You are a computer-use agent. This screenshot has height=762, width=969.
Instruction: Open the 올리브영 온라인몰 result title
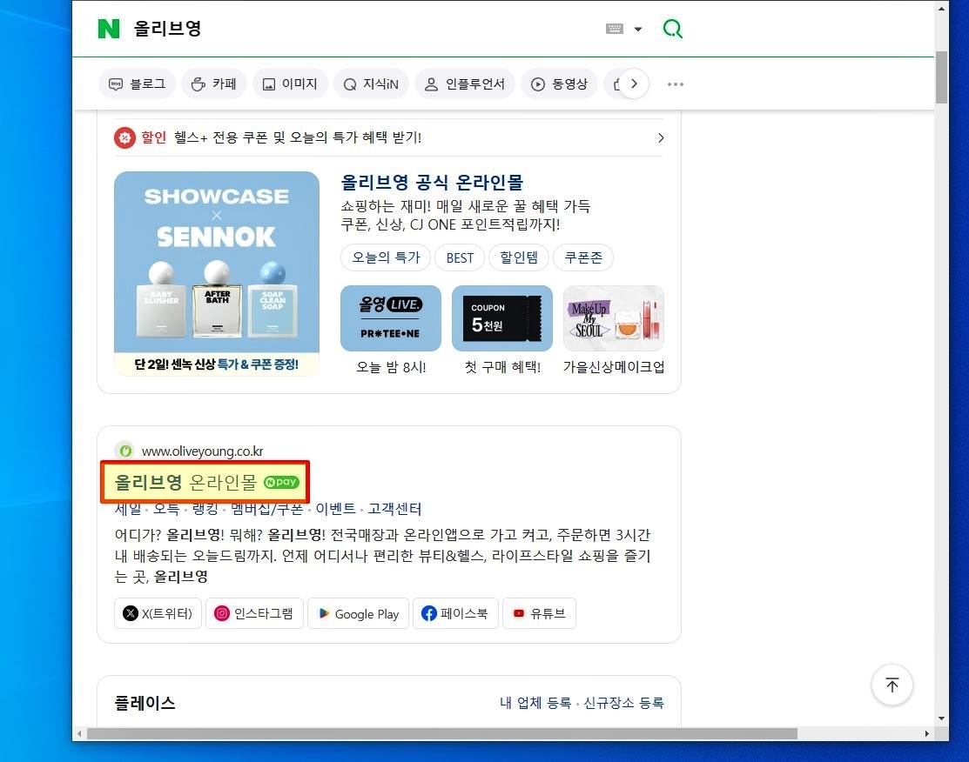(185, 482)
